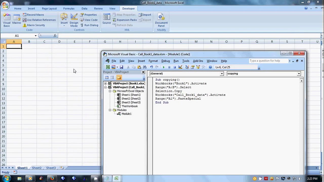Run the macro with play icon
The height and width of the screenshot is (182, 324).
pyautogui.click(x=164, y=67)
